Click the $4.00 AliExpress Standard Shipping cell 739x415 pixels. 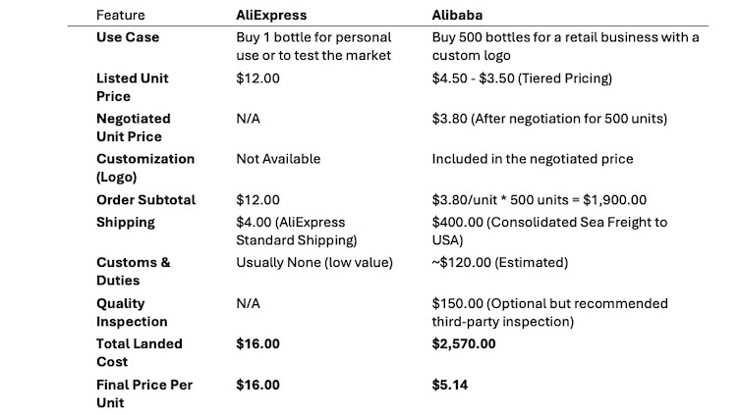pyautogui.click(x=297, y=231)
